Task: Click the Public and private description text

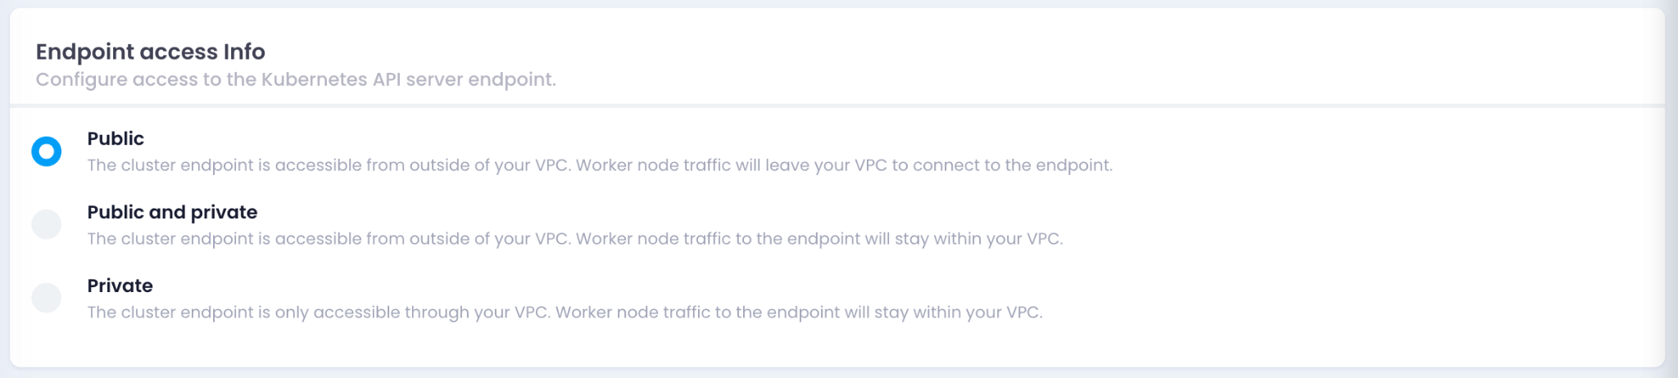Action: 575,239
